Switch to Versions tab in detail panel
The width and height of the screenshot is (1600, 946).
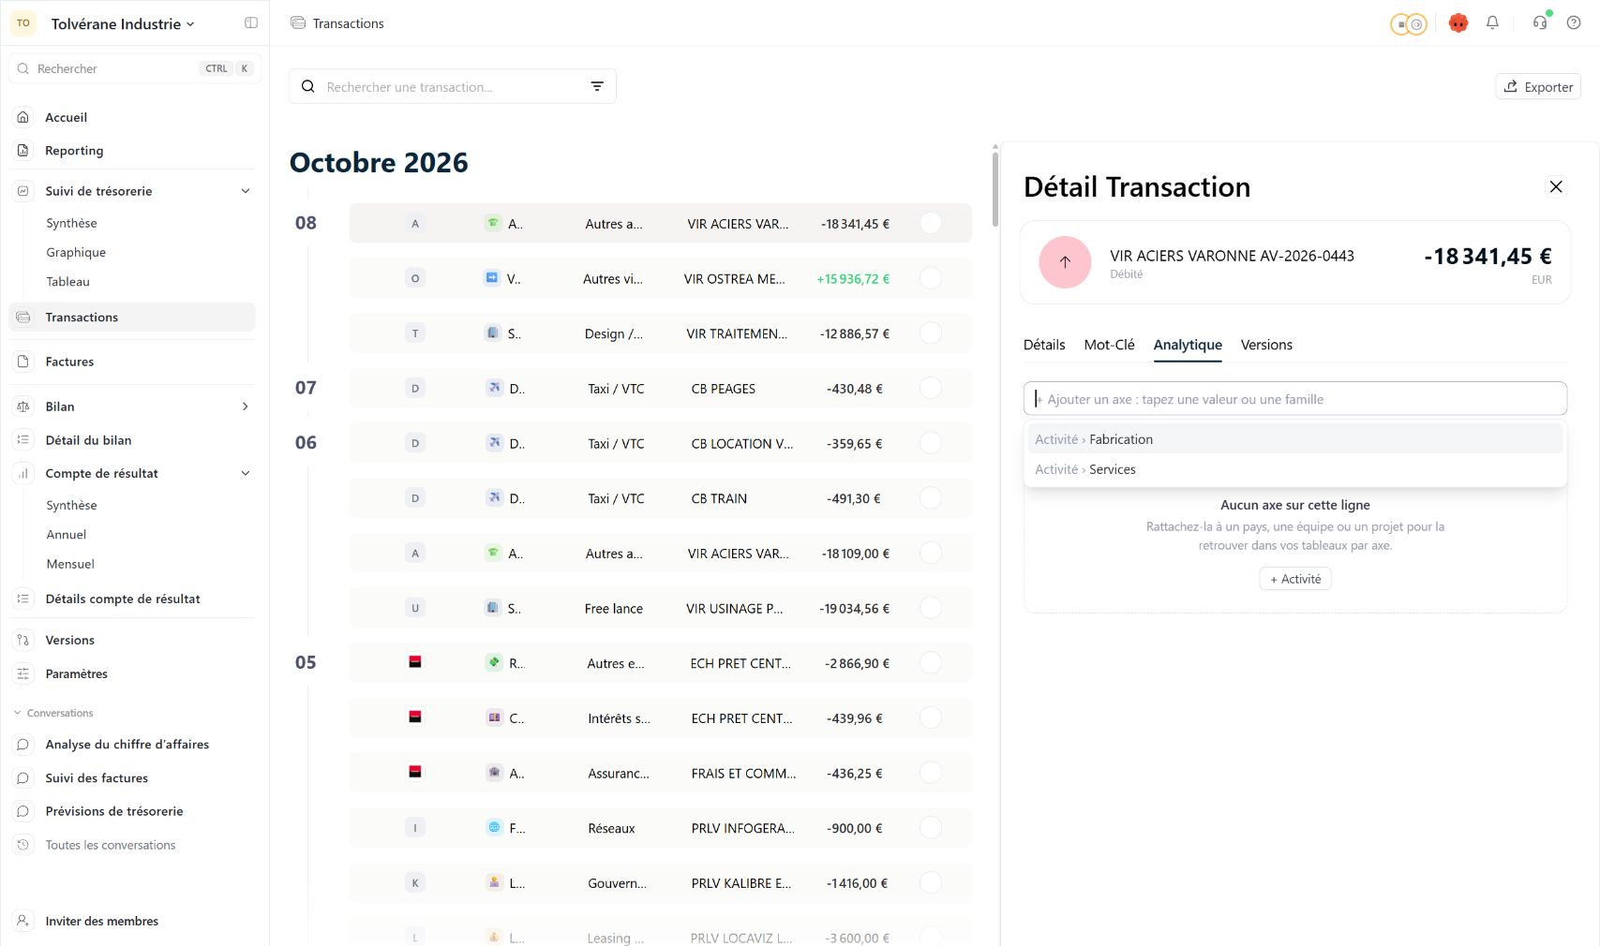1266,345
